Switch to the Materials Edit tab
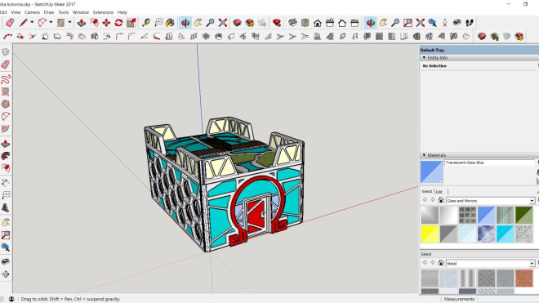Screen dimensions: 539x303 point(439,192)
